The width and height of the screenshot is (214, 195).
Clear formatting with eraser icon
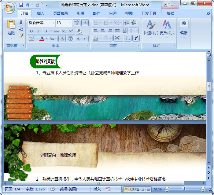point(79,31)
